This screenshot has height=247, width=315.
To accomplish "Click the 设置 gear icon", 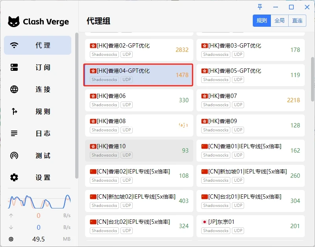I will coord(14,177).
